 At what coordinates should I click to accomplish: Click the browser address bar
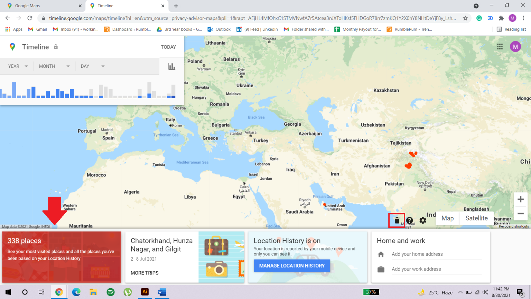click(x=207, y=18)
